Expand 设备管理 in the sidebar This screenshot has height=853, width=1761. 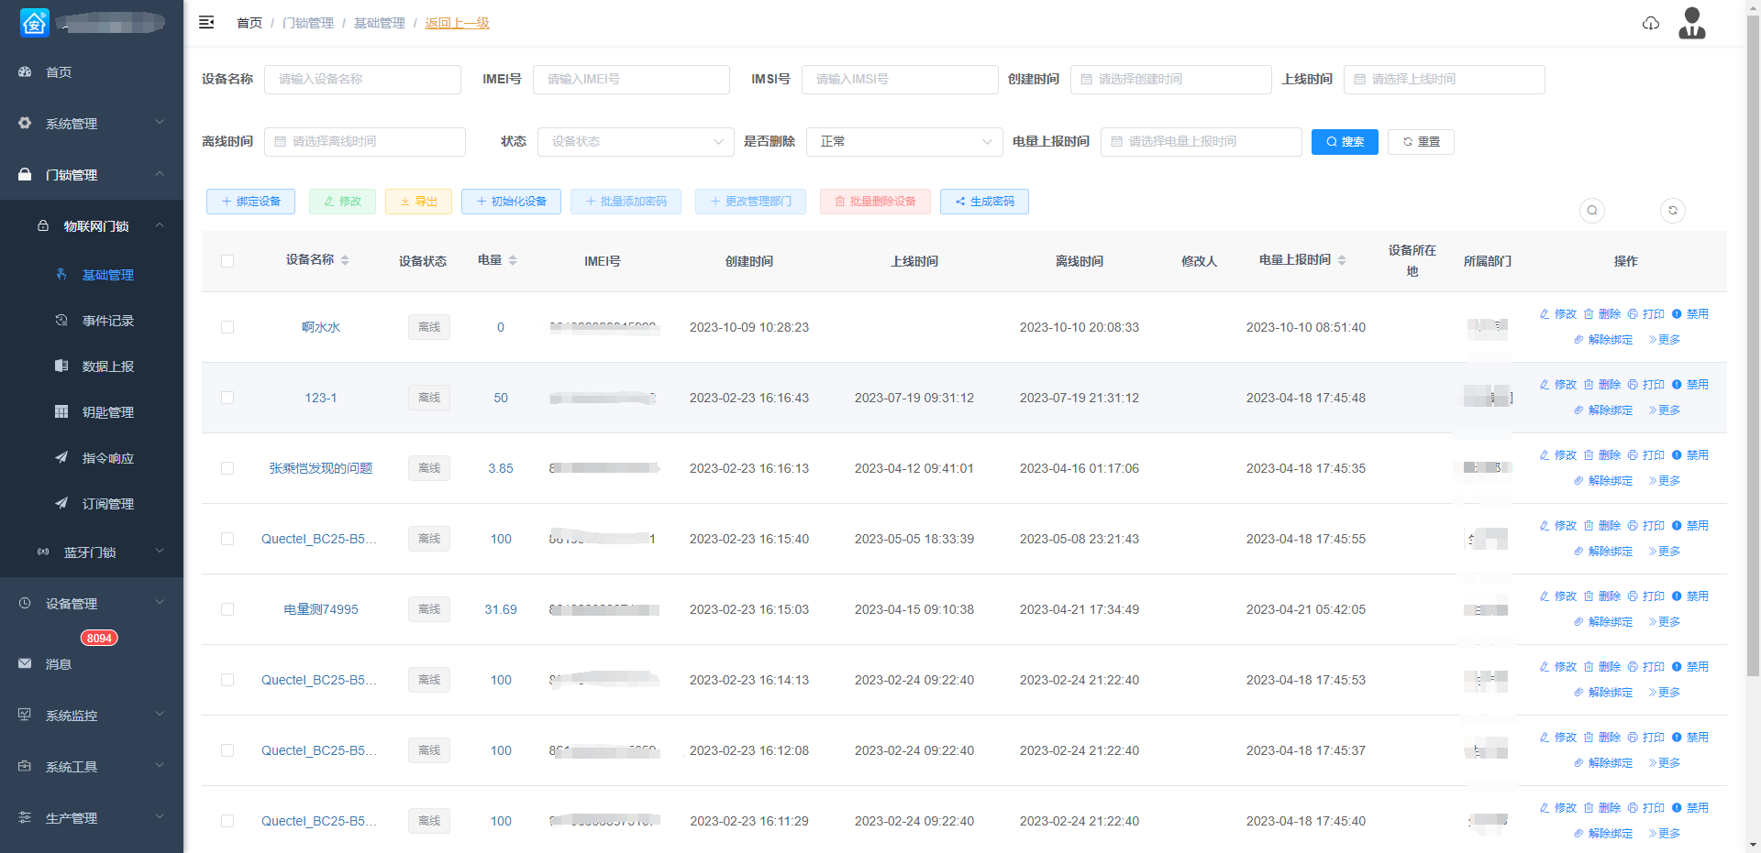tap(92, 604)
